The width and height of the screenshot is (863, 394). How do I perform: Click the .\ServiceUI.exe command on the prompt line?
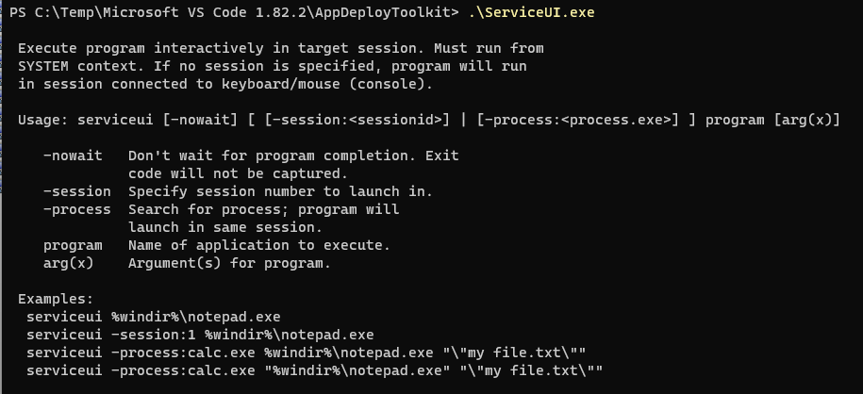click(531, 12)
